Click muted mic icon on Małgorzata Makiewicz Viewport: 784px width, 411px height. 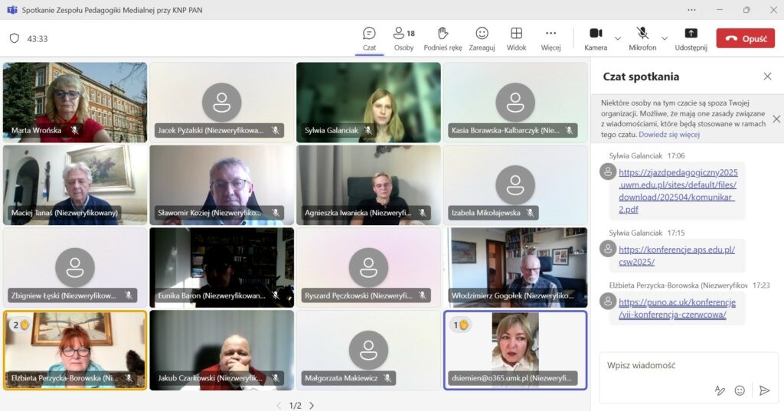coord(387,378)
